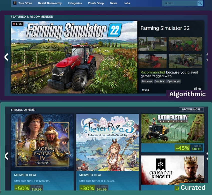Open the user avatar next to Your Store
Screen dimensions: 212x195
(15, 3)
